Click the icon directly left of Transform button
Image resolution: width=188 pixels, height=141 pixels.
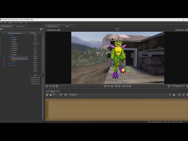tap(65, 95)
